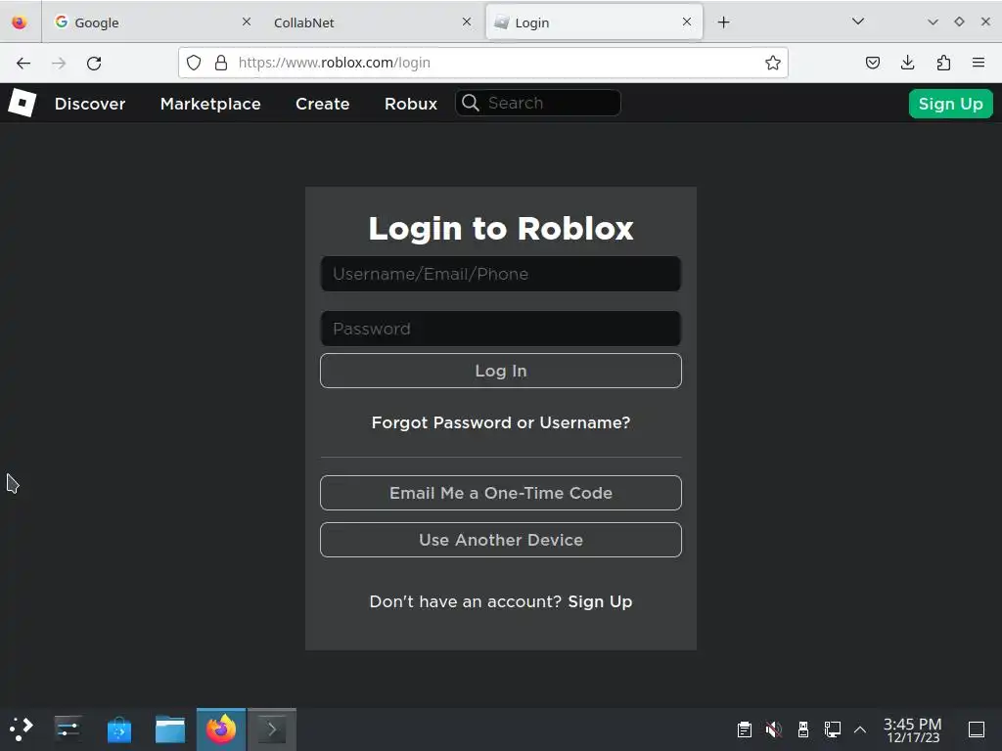Image resolution: width=1002 pixels, height=751 pixels.
Task: Open the Downloads toolbar icon
Action: [x=907, y=63]
